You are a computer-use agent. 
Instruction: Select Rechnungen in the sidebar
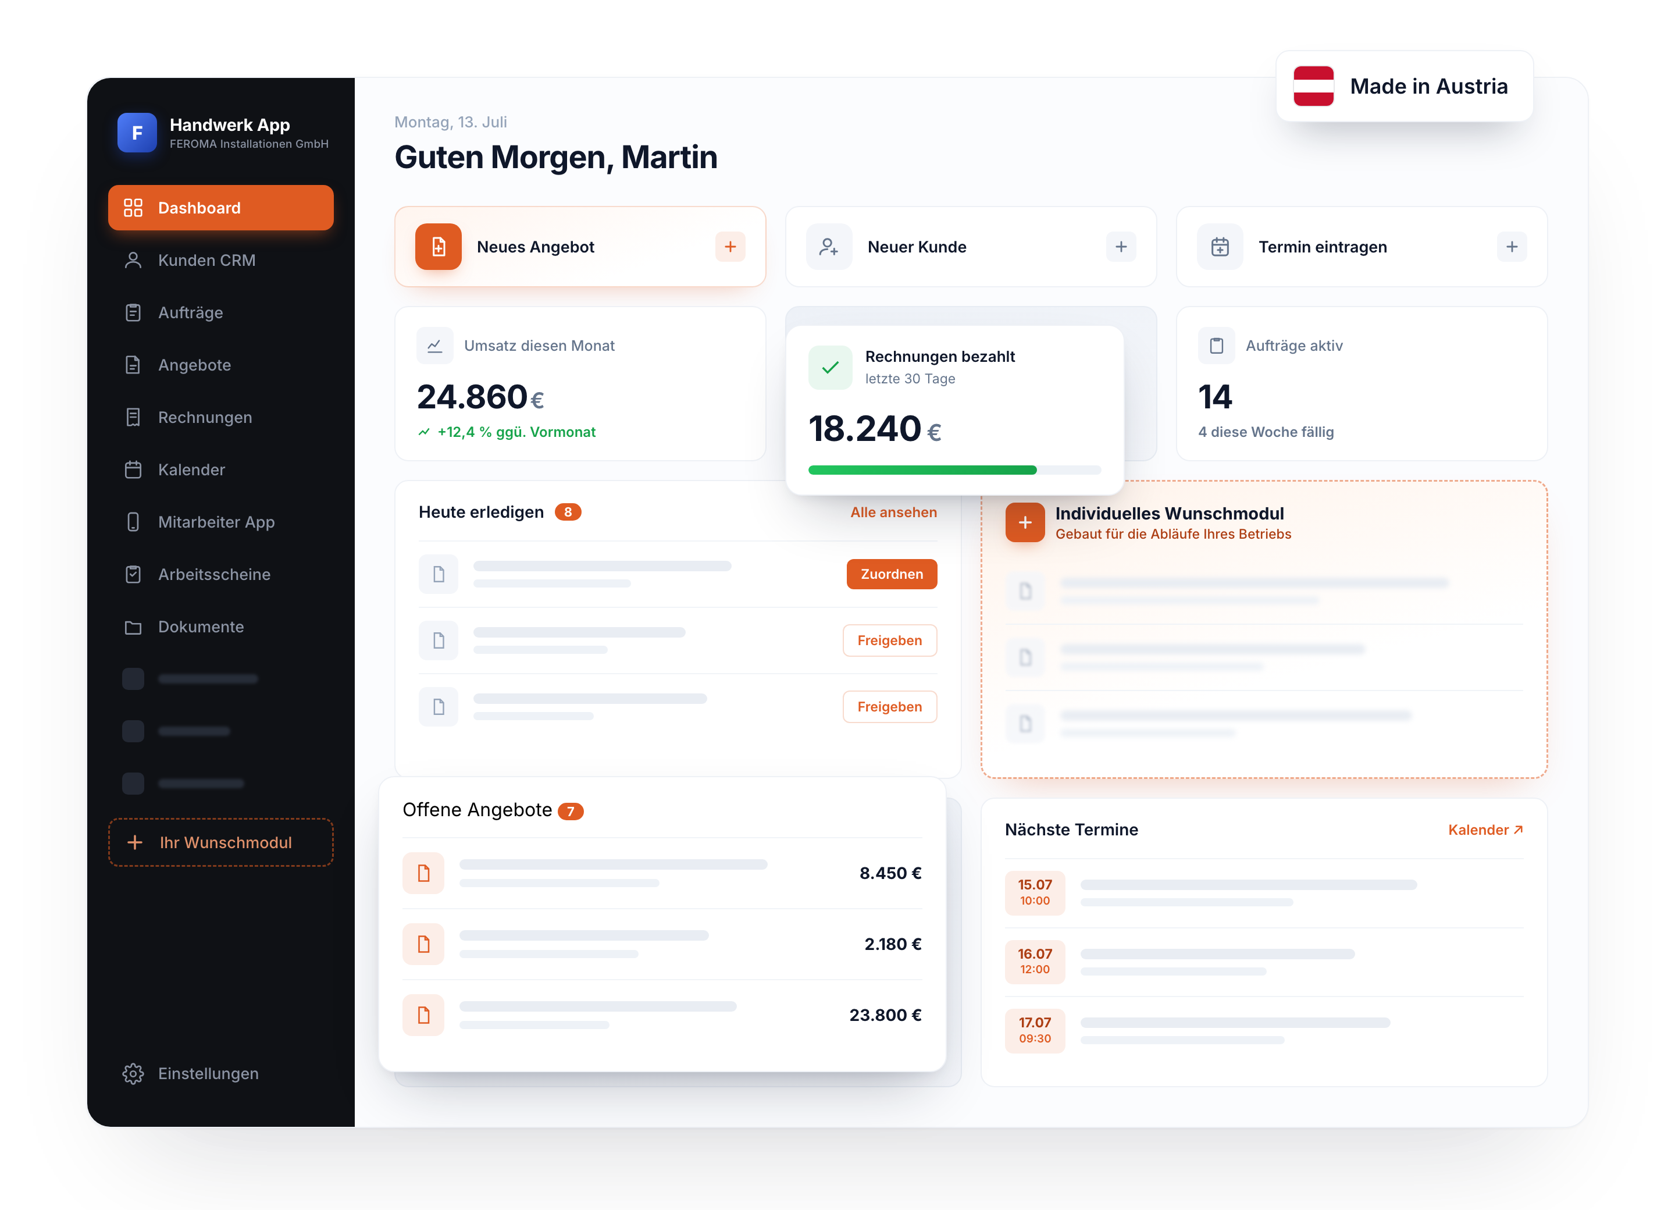click(x=220, y=417)
